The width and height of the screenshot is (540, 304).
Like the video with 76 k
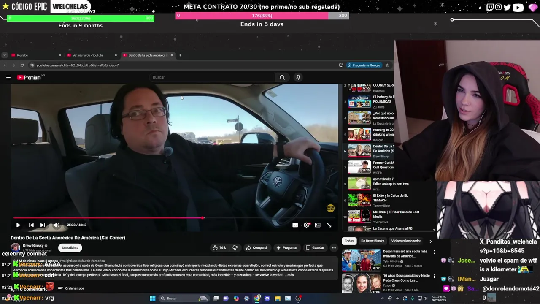[x=219, y=248]
